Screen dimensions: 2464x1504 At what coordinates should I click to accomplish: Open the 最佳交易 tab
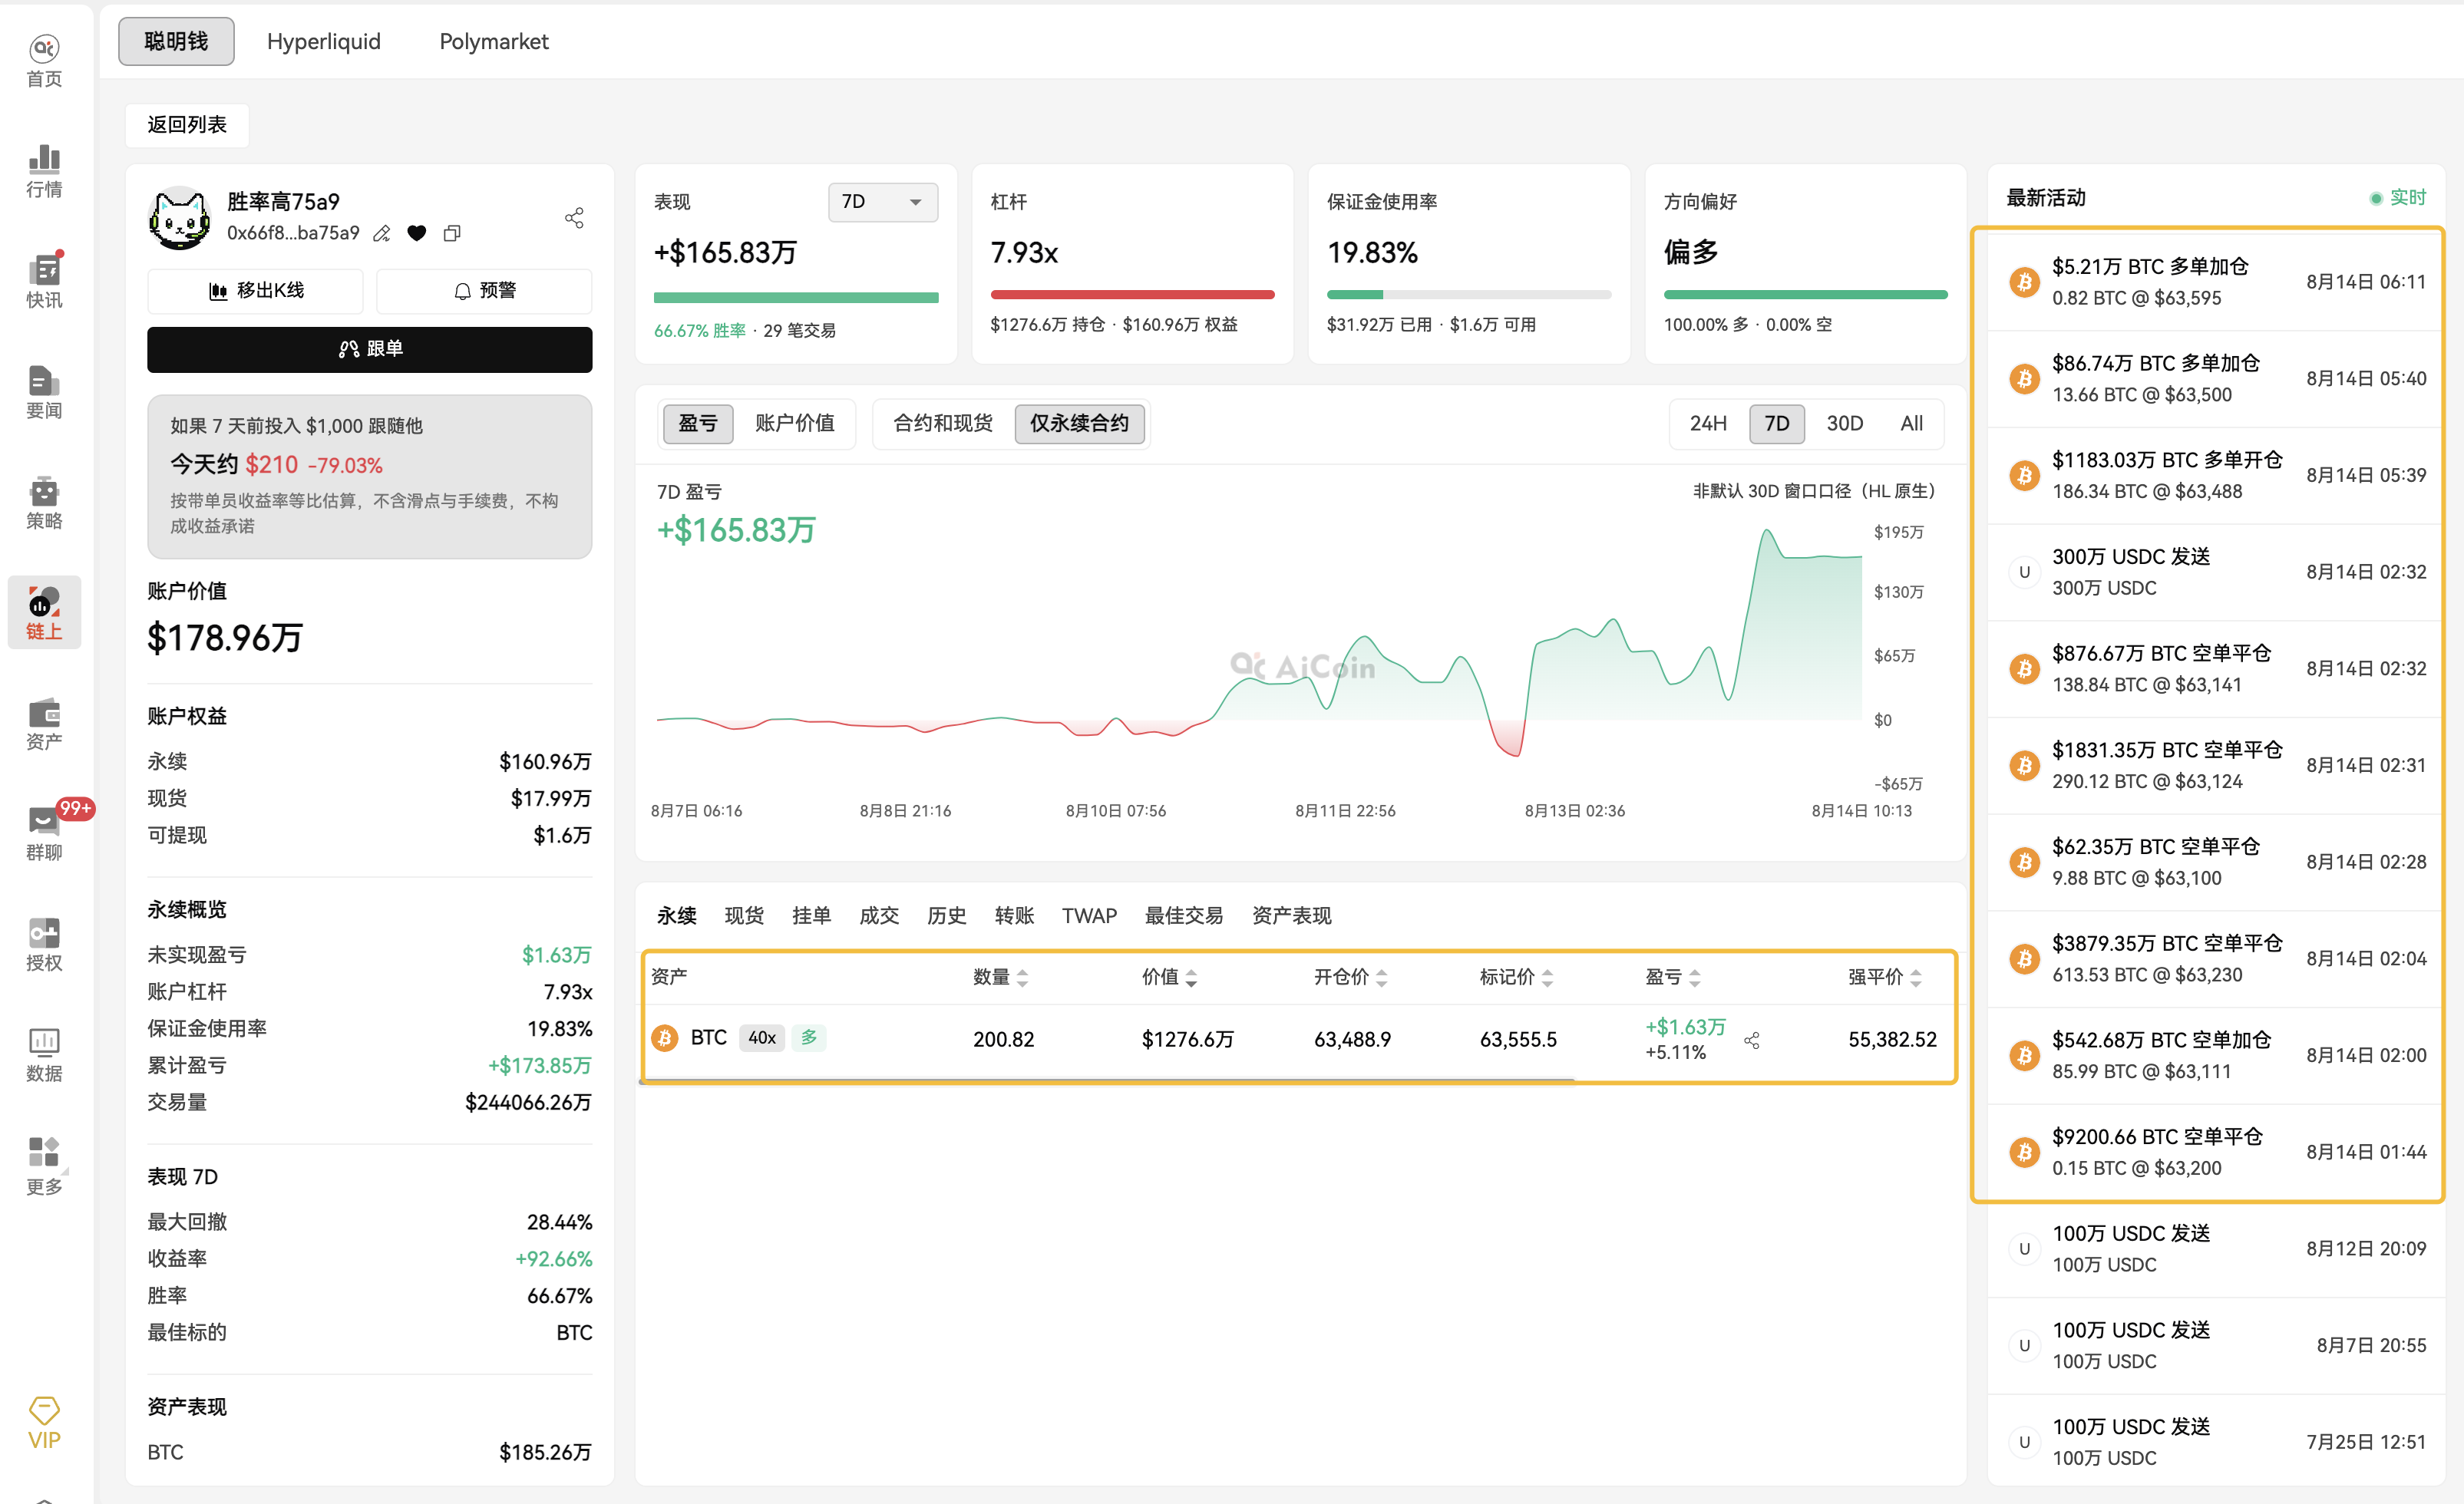[x=1184, y=915]
